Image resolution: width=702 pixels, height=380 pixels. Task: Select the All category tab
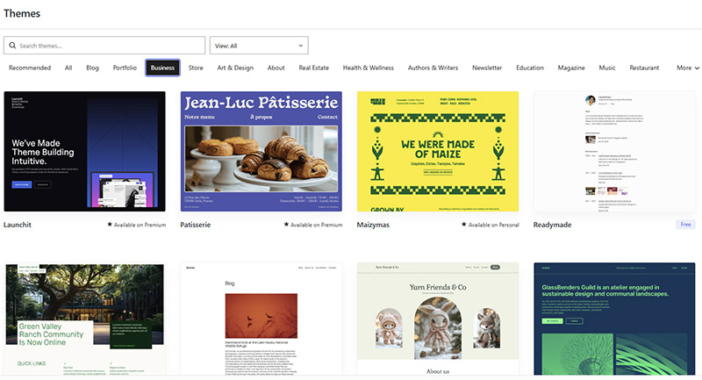point(68,68)
